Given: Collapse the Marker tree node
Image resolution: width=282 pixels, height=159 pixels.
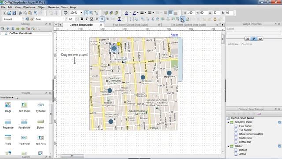Looking at the screenshot, I should point(228,146).
